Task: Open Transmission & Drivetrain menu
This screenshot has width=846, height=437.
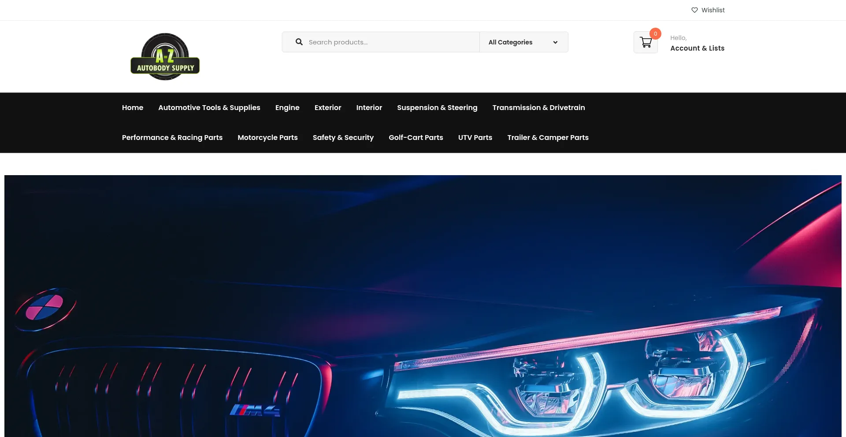Action: point(538,107)
